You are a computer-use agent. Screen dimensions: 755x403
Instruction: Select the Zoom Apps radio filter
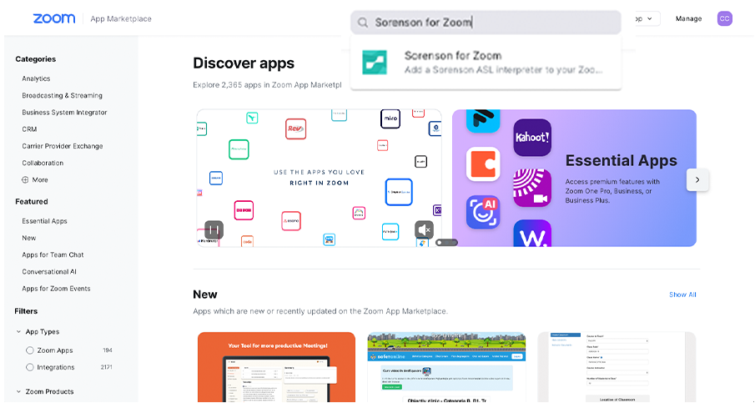click(30, 350)
